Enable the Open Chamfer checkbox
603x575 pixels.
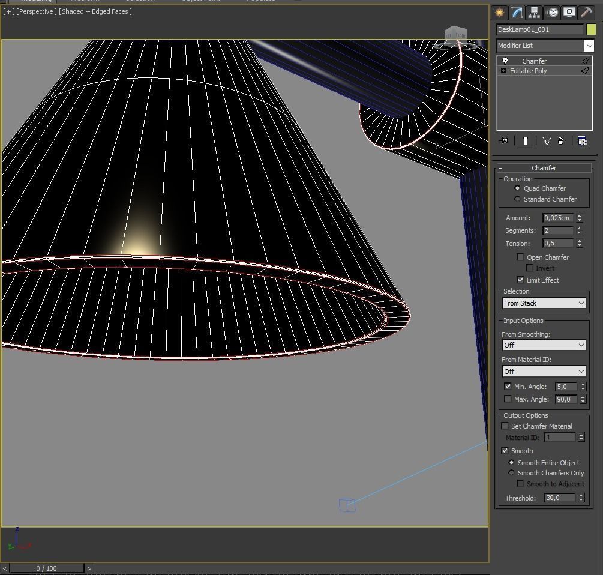click(x=520, y=257)
